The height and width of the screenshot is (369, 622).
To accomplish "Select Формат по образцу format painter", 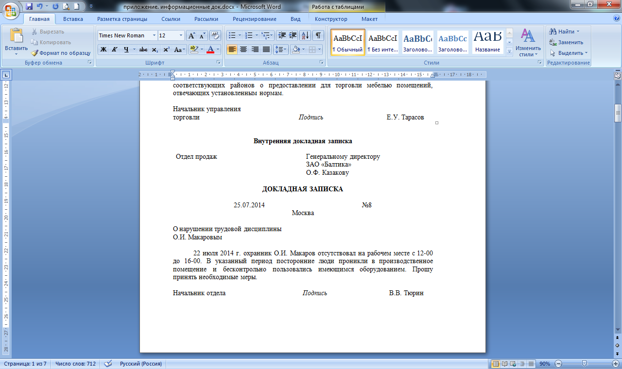I will tap(61, 53).
